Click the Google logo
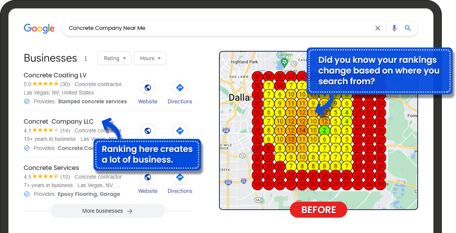Screen dimensions: 456x233 [x=39, y=28]
